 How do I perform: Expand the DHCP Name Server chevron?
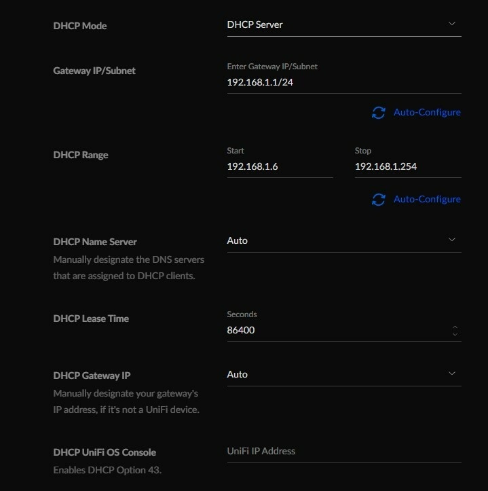(x=453, y=240)
